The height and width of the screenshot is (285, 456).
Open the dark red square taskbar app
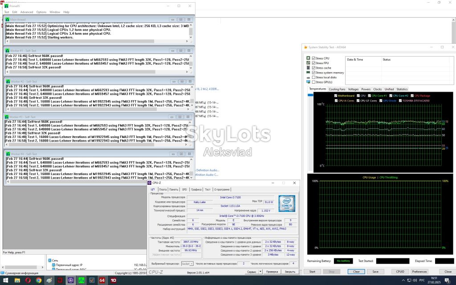60,281
